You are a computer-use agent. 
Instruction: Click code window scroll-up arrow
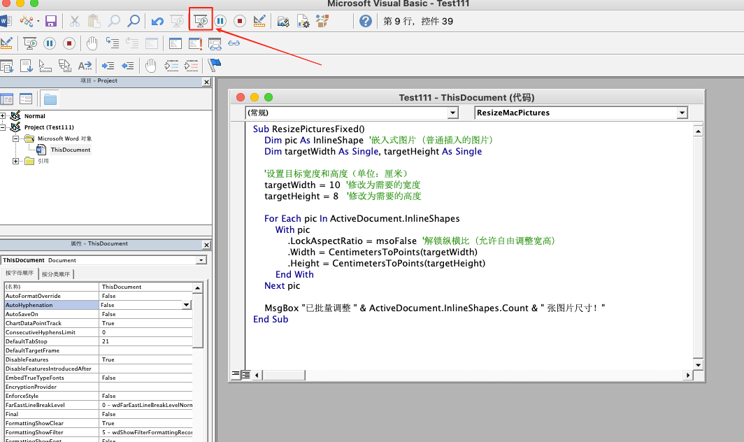pos(698,131)
